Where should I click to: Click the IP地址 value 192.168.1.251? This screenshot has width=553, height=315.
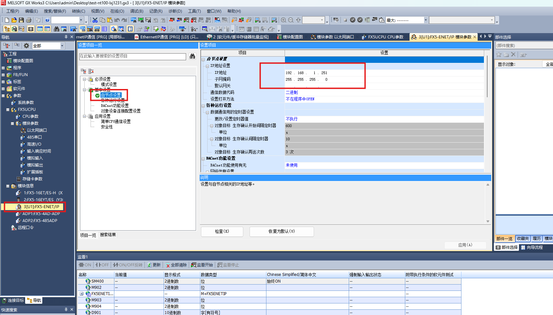(x=384, y=73)
